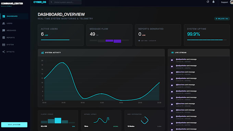Select the System sliders icon

tap(4, 45)
